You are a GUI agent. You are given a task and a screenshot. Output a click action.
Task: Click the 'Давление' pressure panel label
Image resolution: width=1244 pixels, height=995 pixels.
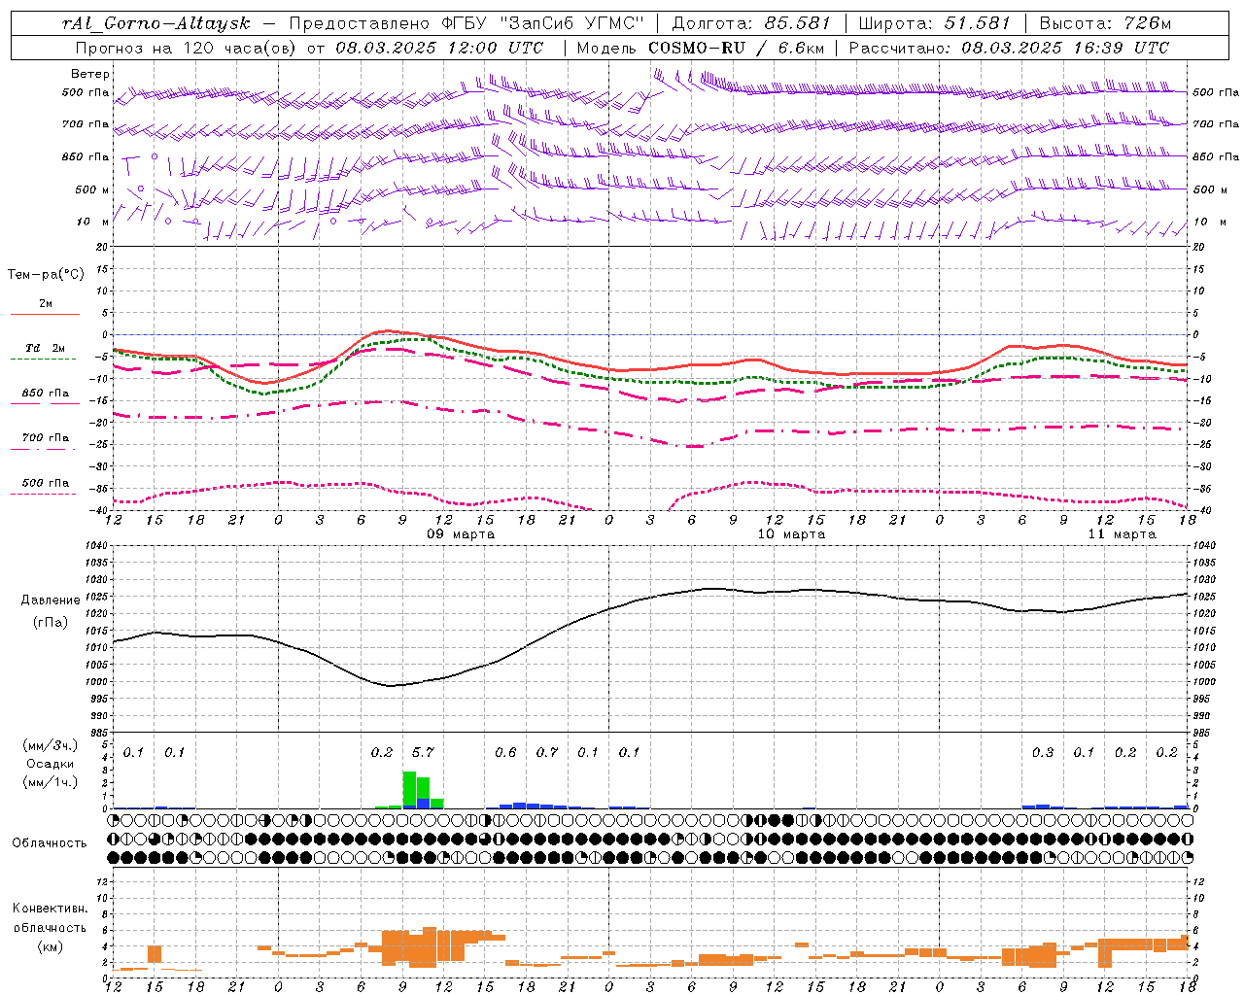coord(51,600)
